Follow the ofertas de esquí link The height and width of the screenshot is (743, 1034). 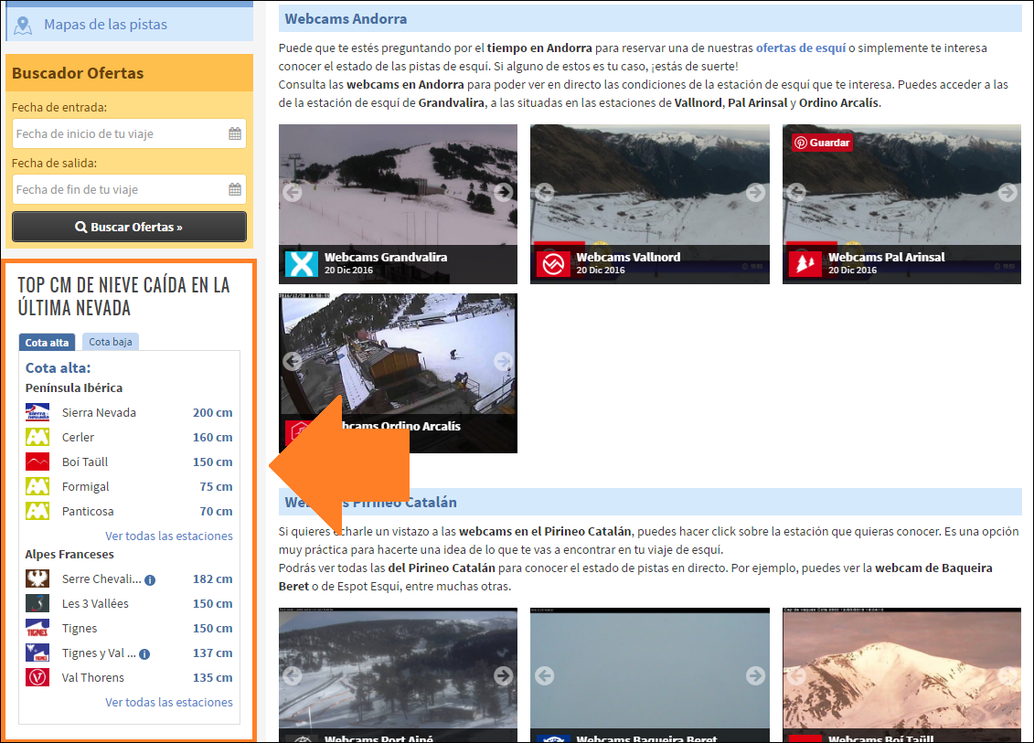pos(801,48)
